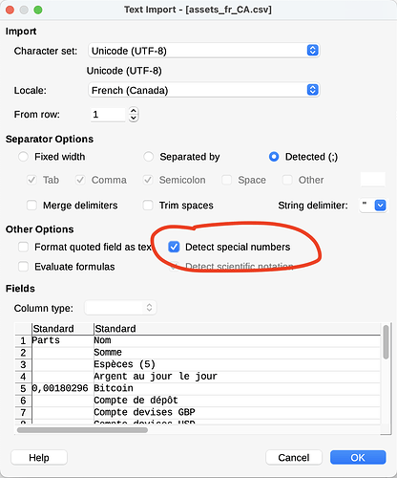The height and width of the screenshot is (478, 397).
Task: Select the Detected (;) radio button
Action: 274,157
